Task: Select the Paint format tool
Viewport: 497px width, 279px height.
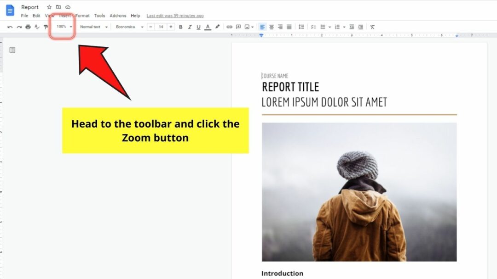Action: click(45, 27)
